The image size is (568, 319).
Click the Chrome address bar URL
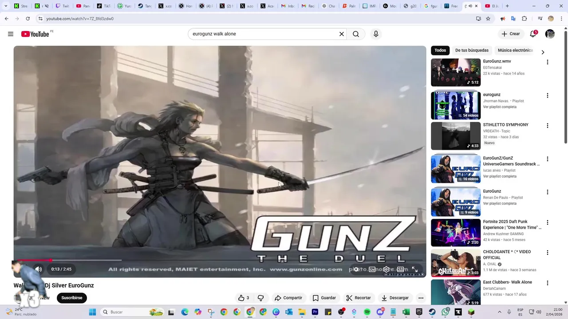(80, 19)
